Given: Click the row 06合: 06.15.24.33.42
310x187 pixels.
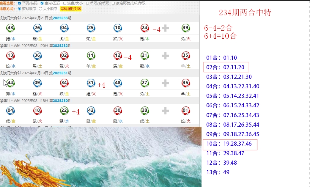Looking at the screenshot, I should (x=233, y=105).
